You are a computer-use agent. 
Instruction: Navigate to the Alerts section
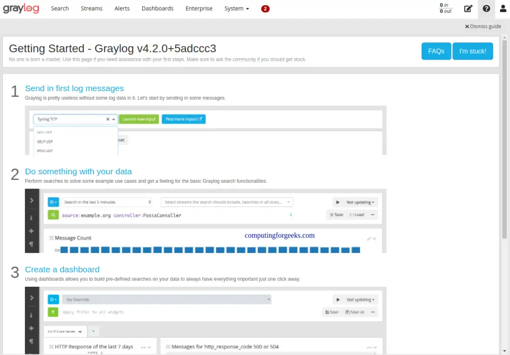(122, 8)
